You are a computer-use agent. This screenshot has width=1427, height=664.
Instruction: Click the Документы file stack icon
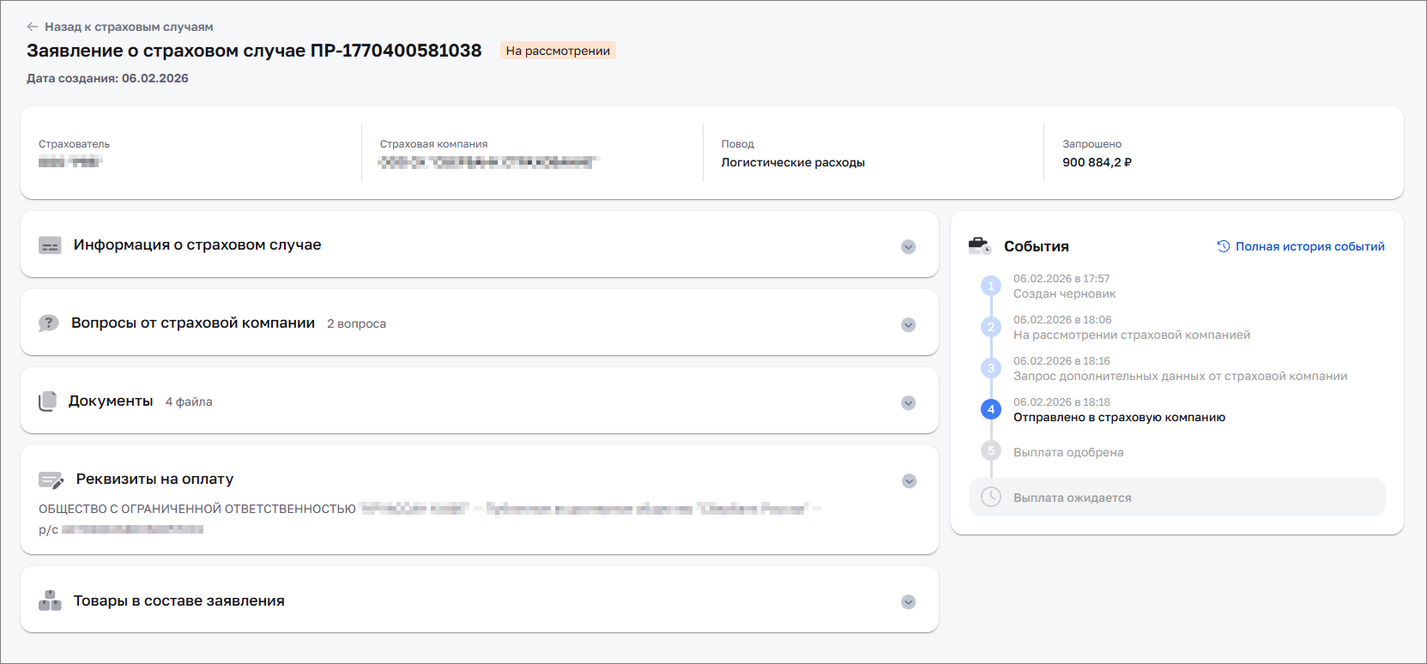tap(48, 401)
